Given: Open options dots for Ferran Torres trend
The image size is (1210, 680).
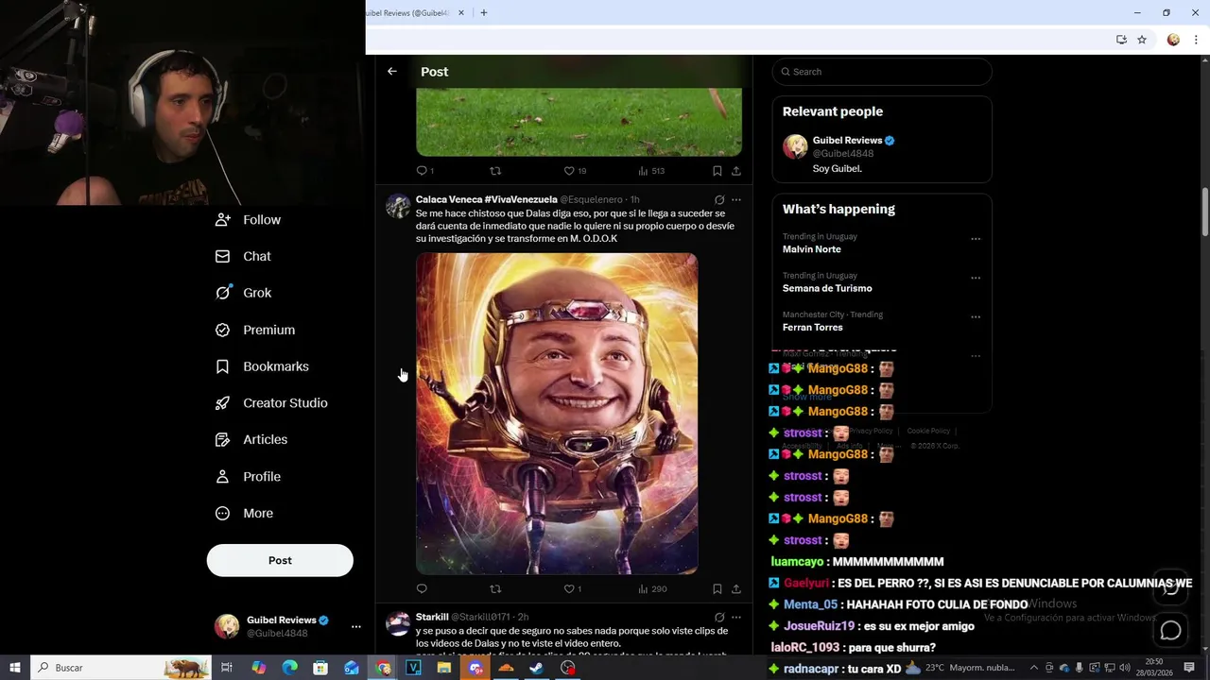Looking at the screenshot, I should (976, 317).
